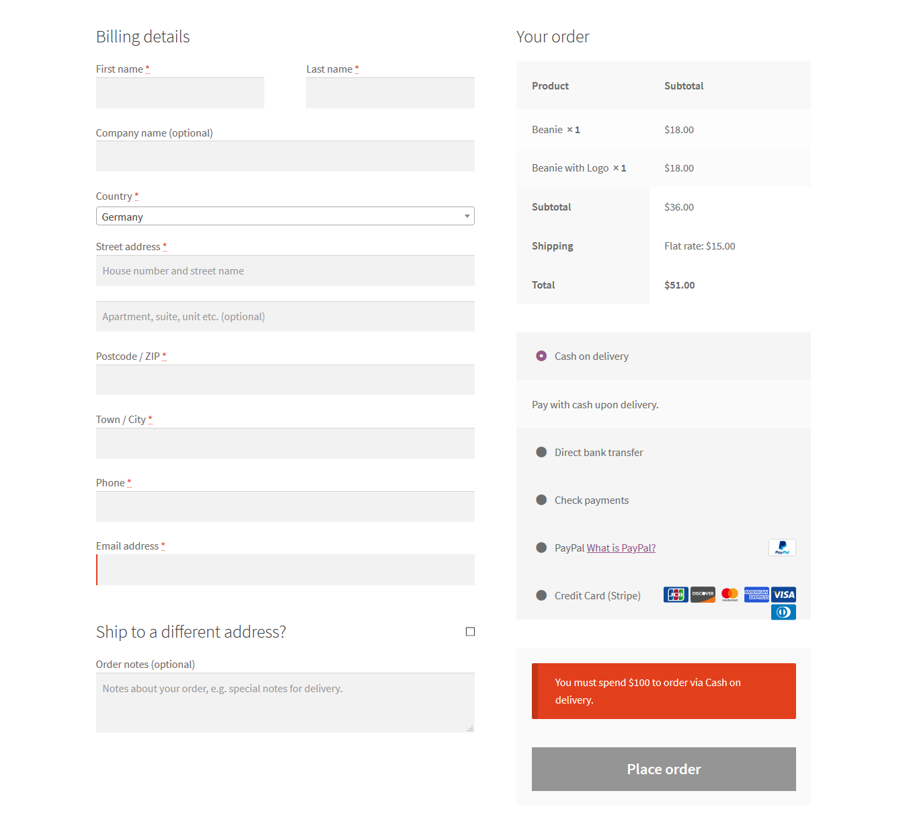The height and width of the screenshot is (826, 905).
Task: Click the Mastercard icon
Action: 730,595
